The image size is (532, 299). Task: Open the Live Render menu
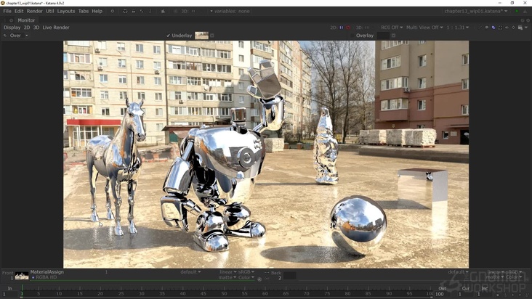point(56,28)
